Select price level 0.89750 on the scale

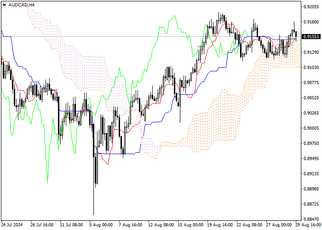pos(311,144)
